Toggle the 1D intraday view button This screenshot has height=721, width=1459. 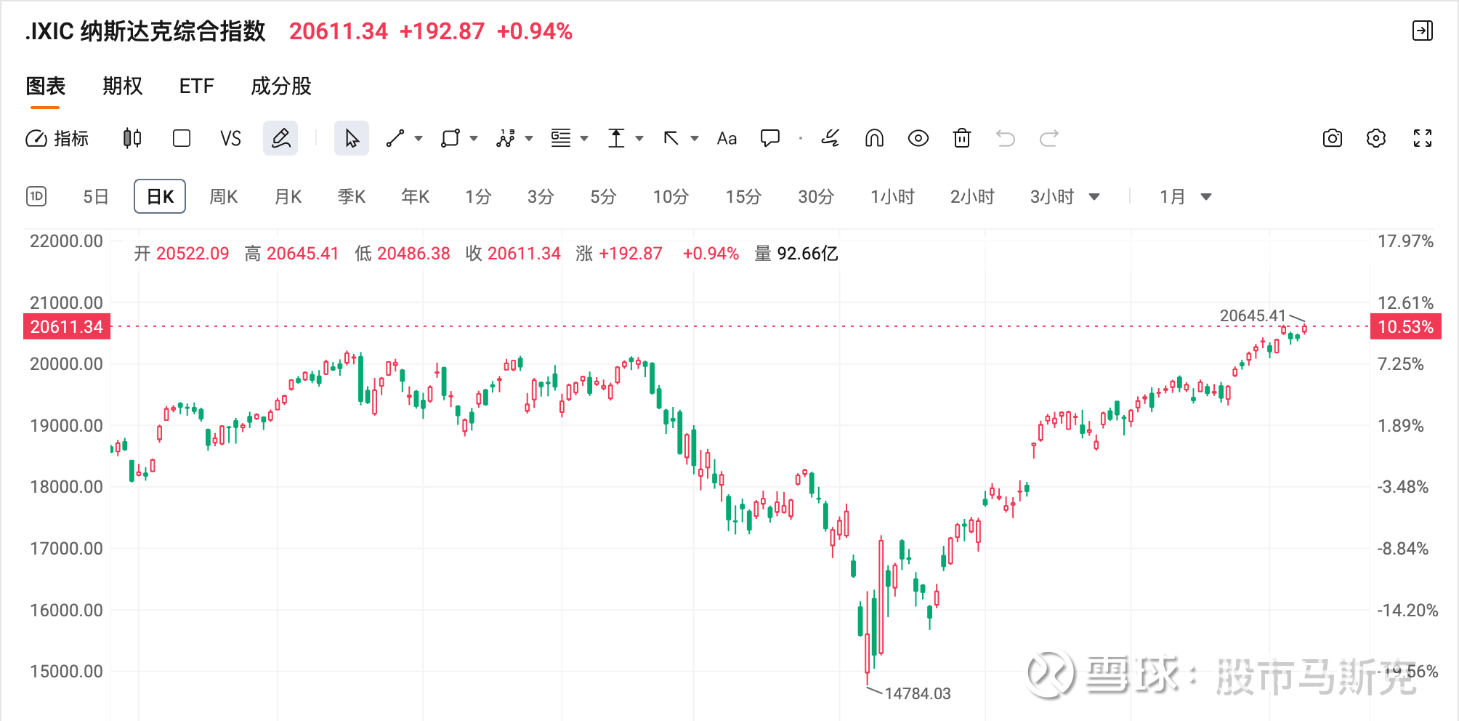pyautogui.click(x=36, y=196)
